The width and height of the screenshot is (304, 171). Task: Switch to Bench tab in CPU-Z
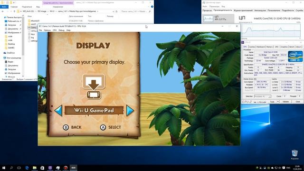pyautogui.click(x=292, y=47)
